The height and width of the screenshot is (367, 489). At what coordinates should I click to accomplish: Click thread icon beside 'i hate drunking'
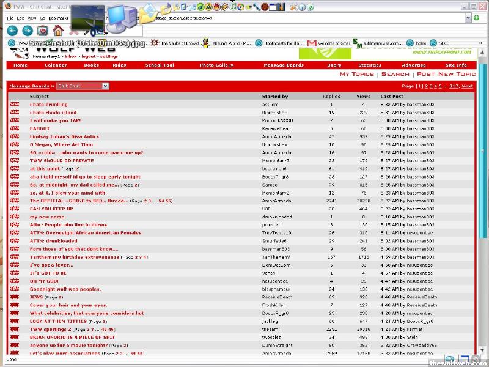pos(14,105)
